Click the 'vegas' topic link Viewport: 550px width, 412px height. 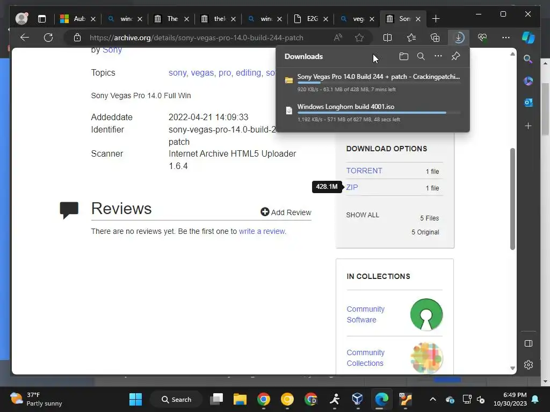[202, 72]
